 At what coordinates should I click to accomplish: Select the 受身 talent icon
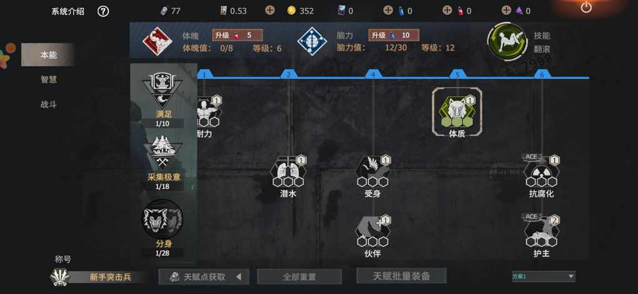point(373,172)
